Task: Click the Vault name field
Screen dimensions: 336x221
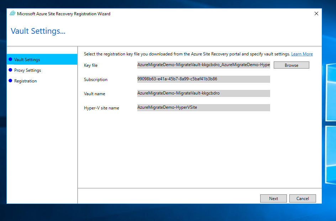Action: tap(204, 93)
